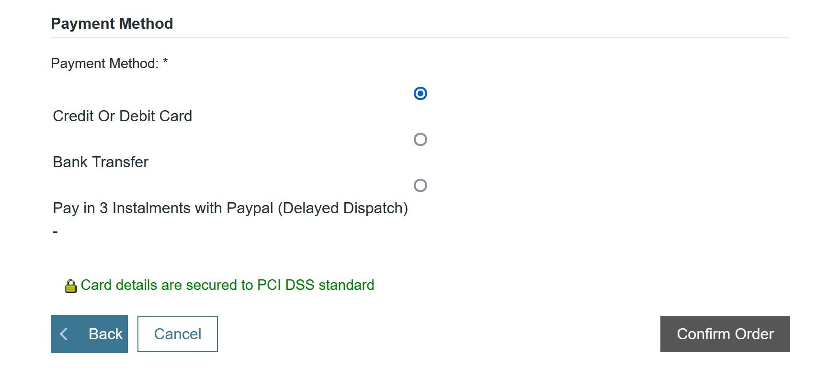Click the green padlock security icon
Screen dimensions: 817x379
point(70,286)
